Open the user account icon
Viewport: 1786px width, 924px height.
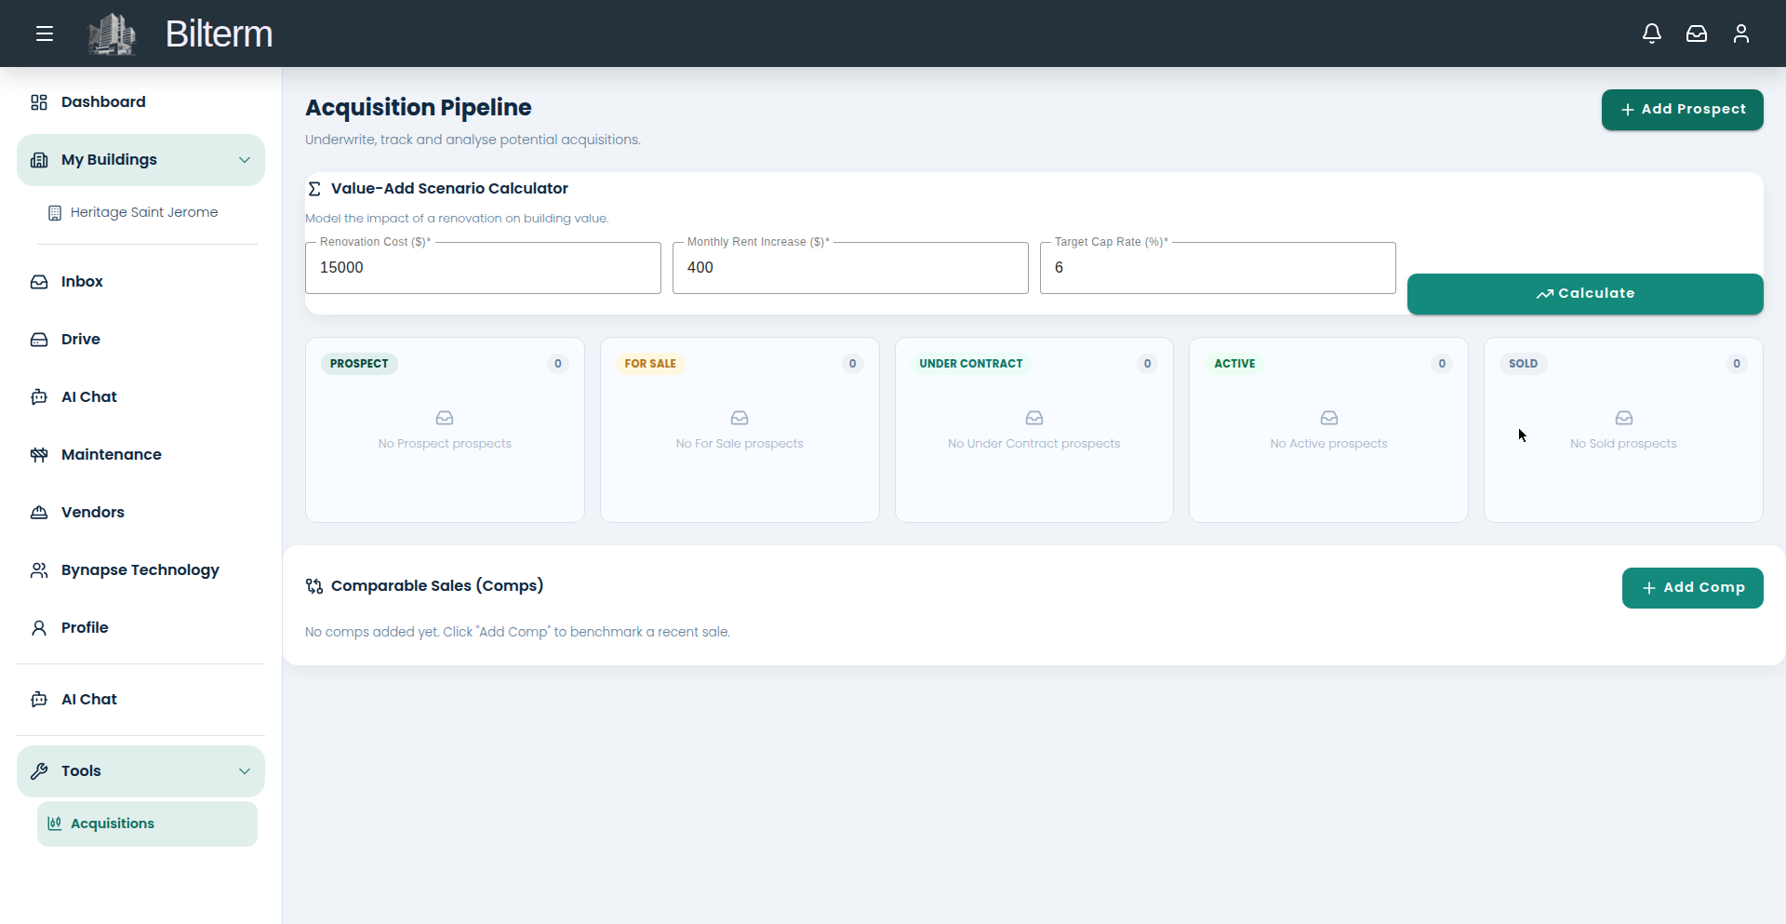[x=1741, y=33]
